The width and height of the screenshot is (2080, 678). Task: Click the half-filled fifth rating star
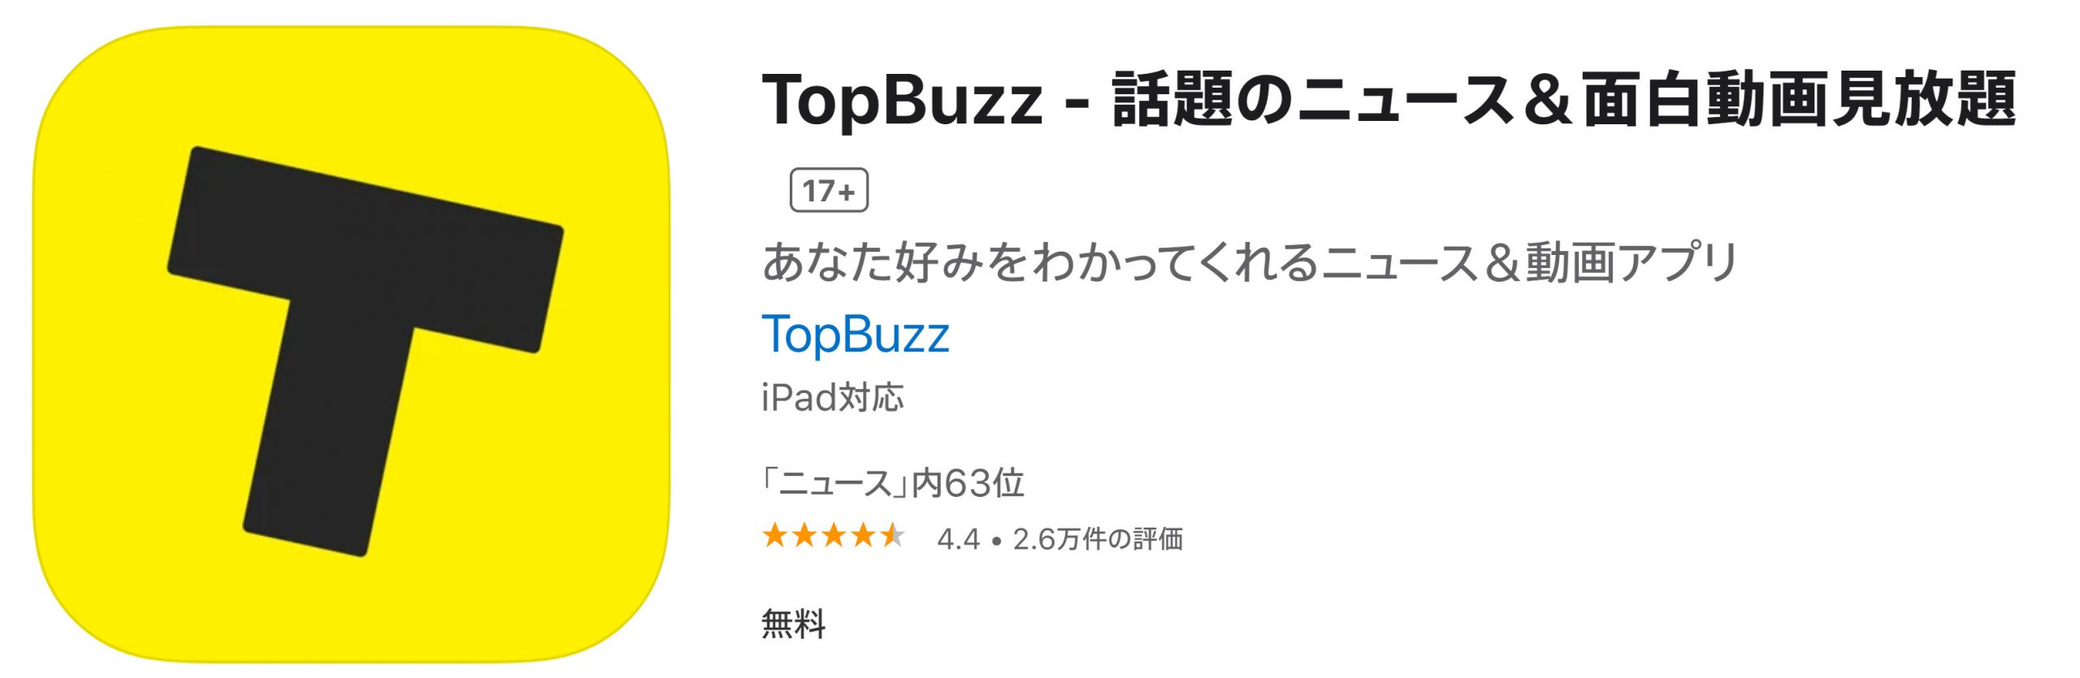pos(892,536)
